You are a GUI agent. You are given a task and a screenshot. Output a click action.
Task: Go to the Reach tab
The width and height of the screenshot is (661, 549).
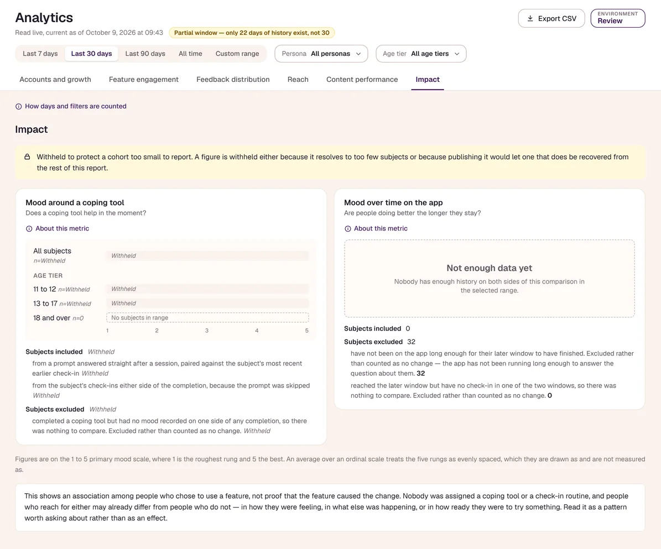(298, 79)
